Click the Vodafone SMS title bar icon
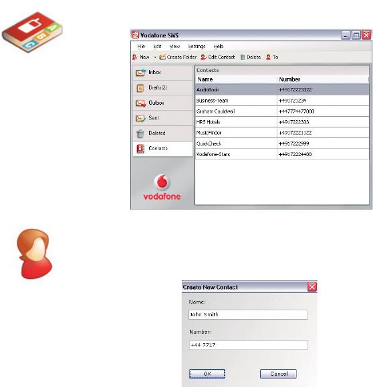The image size is (373, 387). [135, 35]
